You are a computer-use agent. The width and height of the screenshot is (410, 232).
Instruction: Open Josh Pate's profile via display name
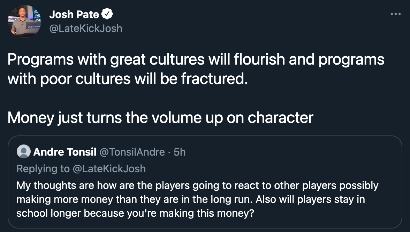(74, 15)
